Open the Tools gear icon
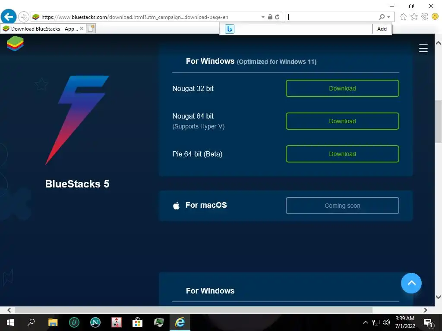 pyautogui.click(x=425, y=17)
